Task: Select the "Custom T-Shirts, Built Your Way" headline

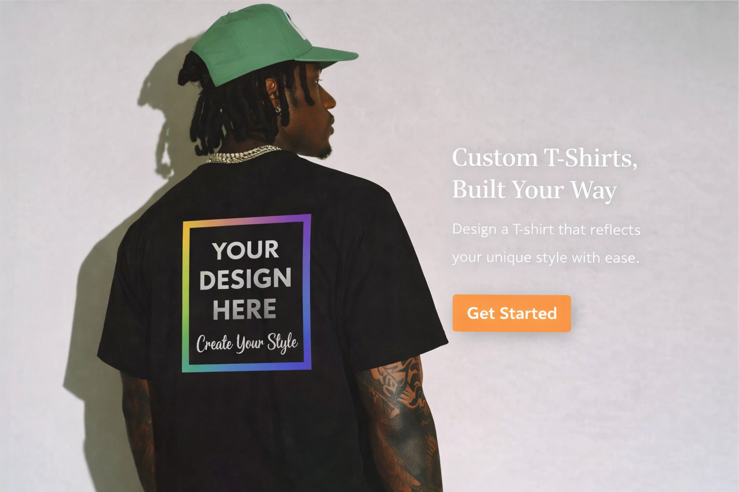Action: coord(545,173)
